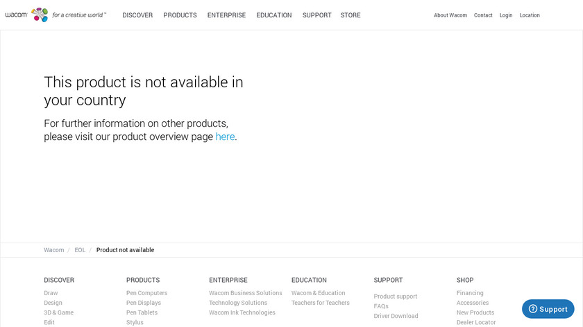Click 'This product is not available' heading
The image size is (583, 327).
click(x=144, y=91)
